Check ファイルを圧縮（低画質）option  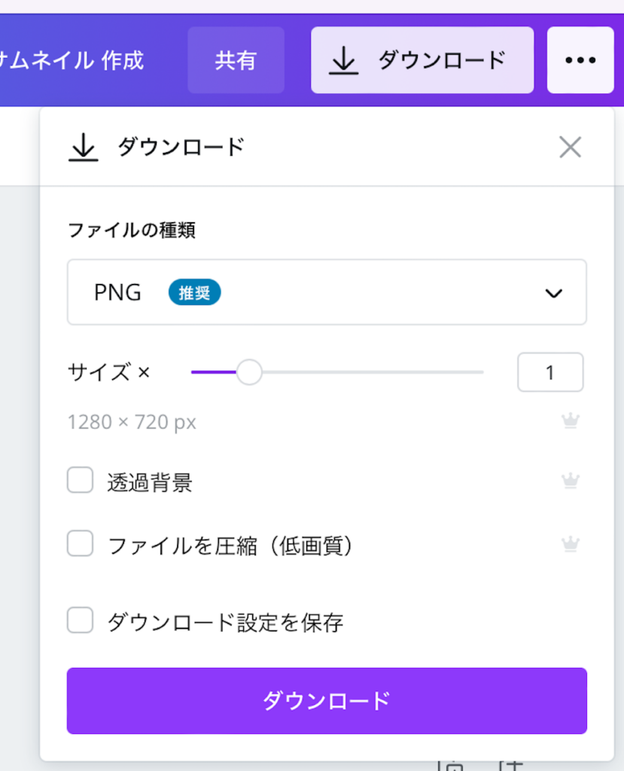(x=80, y=543)
